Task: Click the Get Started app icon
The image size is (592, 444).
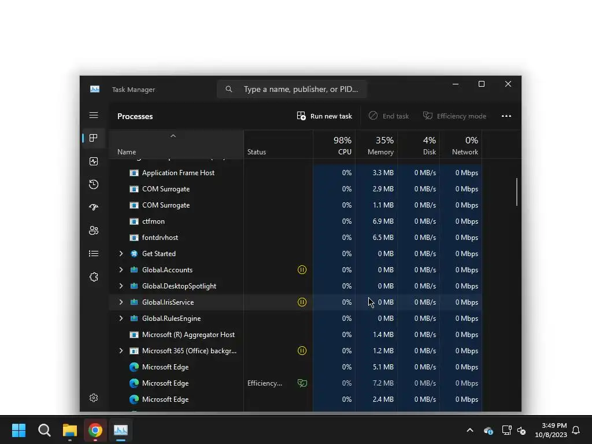Action: click(134, 254)
